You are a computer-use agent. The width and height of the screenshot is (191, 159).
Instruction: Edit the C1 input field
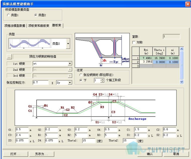click(x=140, y=130)
